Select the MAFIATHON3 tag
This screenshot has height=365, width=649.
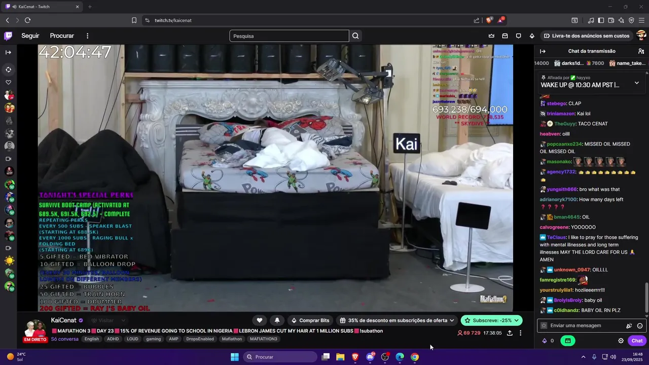(264, 339)
